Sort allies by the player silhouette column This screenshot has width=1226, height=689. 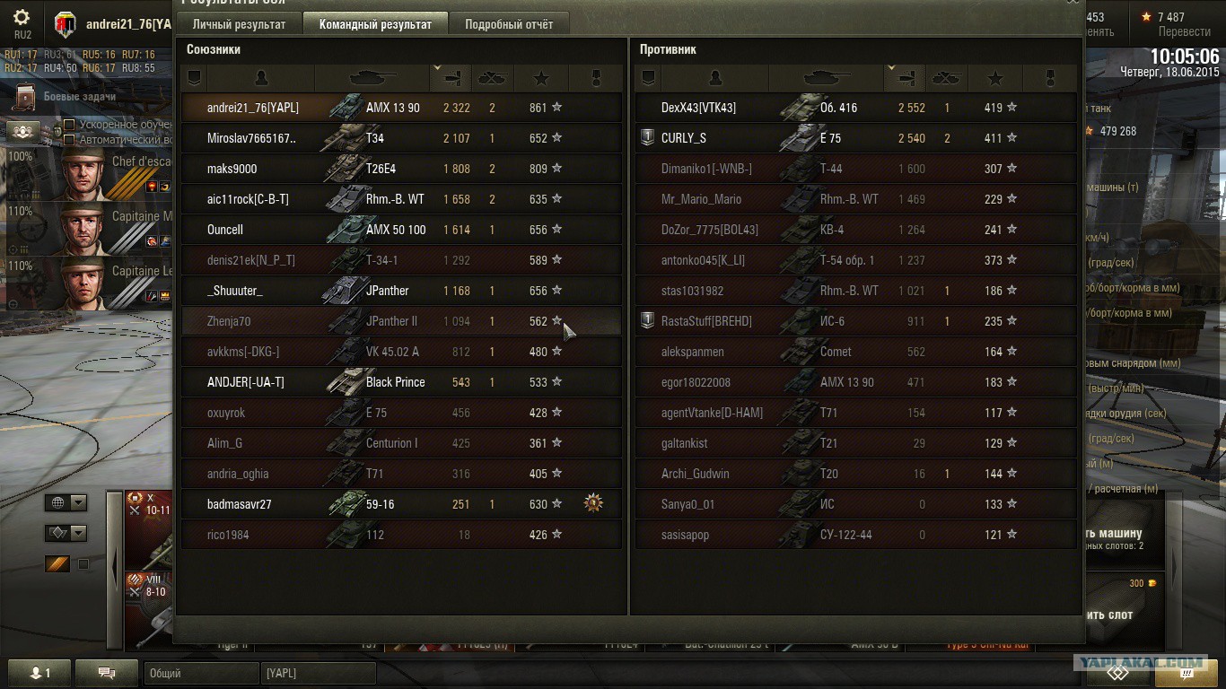click(x=261, y=79)
